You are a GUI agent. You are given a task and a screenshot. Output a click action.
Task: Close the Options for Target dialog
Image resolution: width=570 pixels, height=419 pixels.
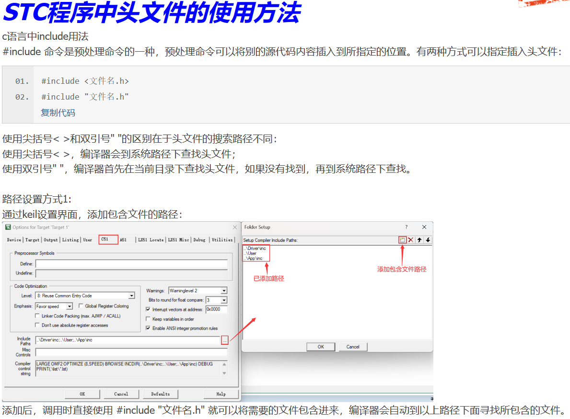(x=235, y=227)
